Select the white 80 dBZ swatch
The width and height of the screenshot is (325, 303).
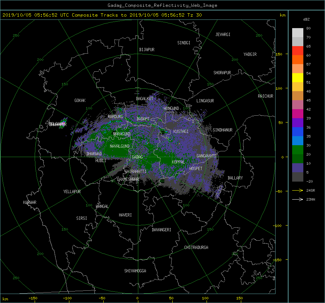point(298,32)
